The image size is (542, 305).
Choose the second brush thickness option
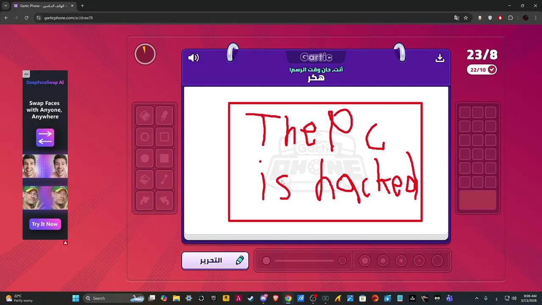(x=419, y=261)
